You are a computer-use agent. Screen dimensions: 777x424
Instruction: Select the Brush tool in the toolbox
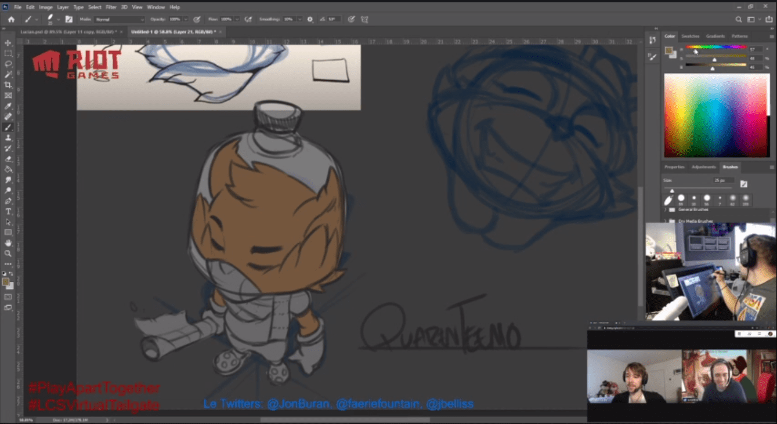[8, 127]
